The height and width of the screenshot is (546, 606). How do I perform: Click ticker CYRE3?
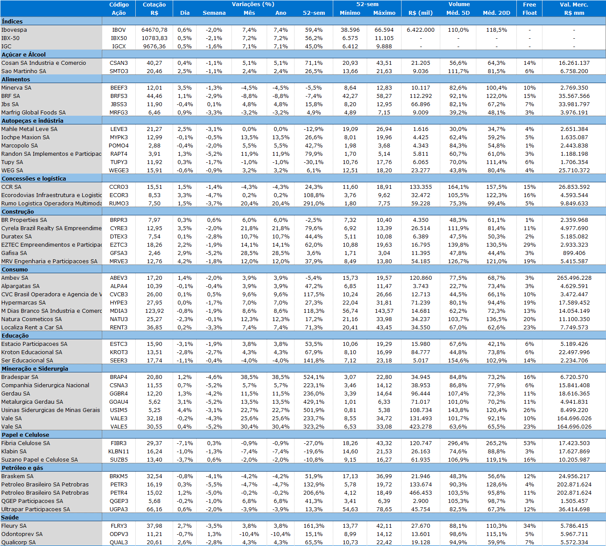point(119,228)
